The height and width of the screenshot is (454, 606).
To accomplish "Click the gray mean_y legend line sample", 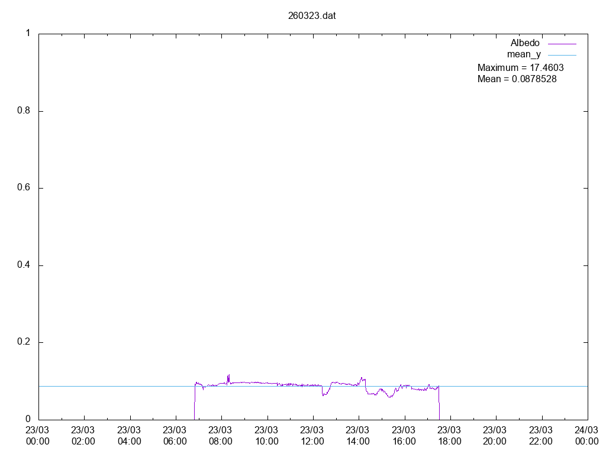I will tap(562, 55).
